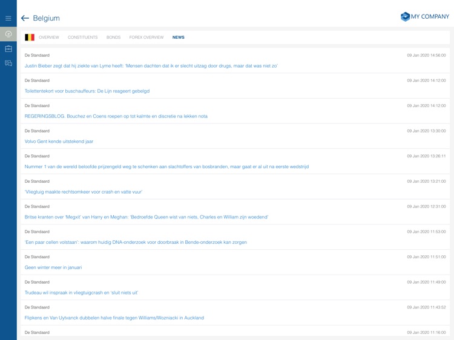Viewport: 454px width, 340px height.
Task: Switch to the Forex Overview tab
Action: 146,38
